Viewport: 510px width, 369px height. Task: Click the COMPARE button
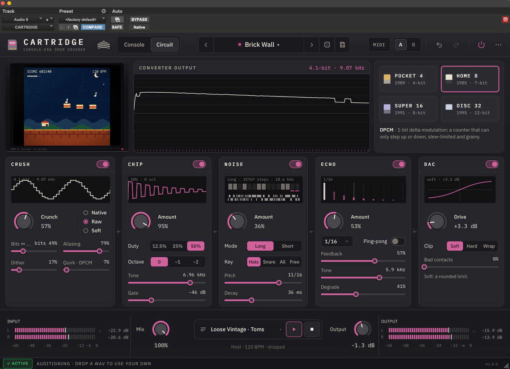93,27
